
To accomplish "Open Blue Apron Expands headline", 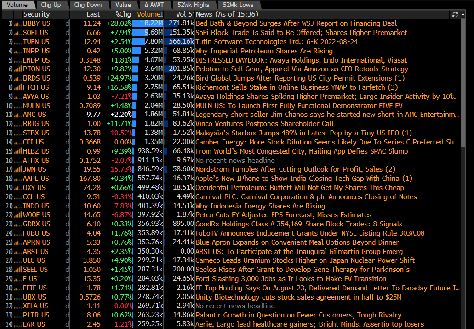I will pyautogui.click(x=297, y=242).
